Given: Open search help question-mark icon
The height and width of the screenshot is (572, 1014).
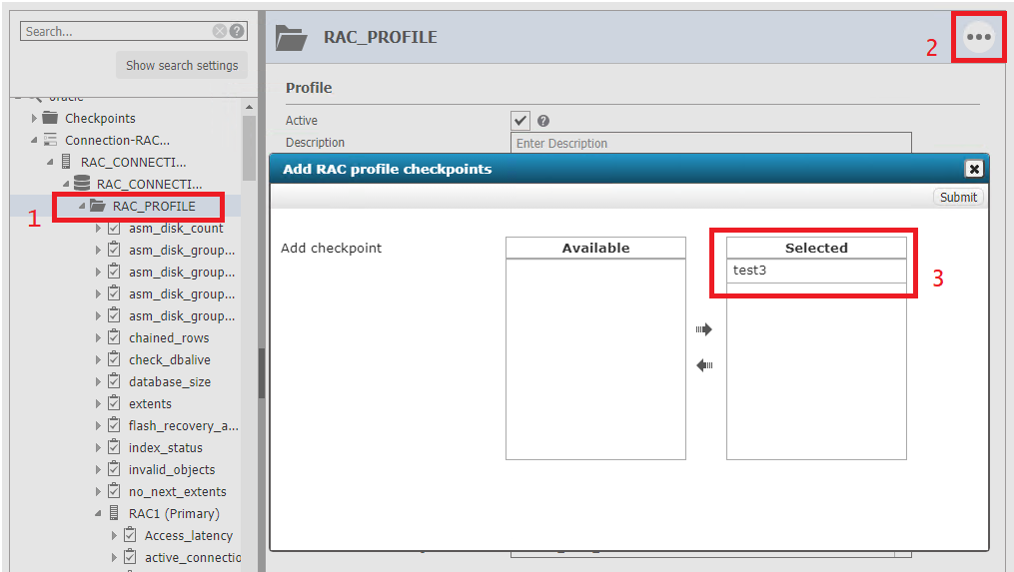Looking at the screenshot, I should (238, 31).
